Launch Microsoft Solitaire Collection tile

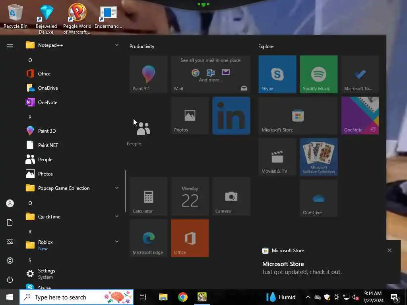tap(319, 157)
